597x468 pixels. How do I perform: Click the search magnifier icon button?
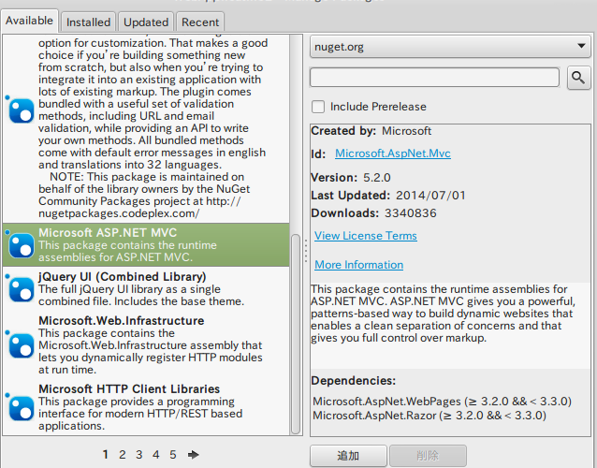(x=578, y=78)
